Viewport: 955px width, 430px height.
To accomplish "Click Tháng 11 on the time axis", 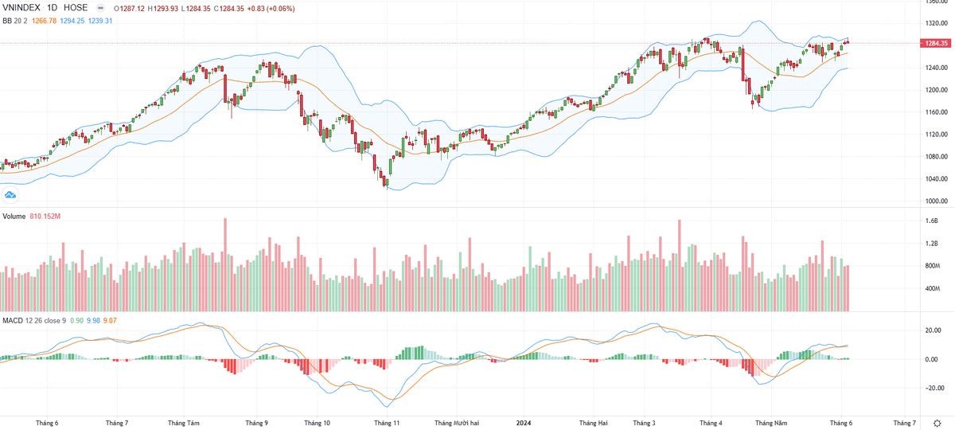I will pyautogui.click(x=387, y=423).
